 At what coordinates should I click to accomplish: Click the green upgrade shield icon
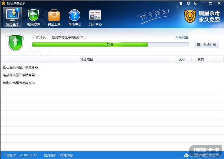point(16,43)
